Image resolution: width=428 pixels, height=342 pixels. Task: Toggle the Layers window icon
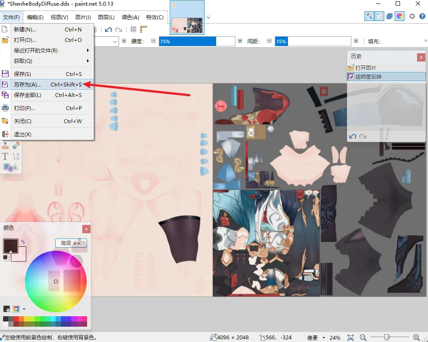point(389,16)
